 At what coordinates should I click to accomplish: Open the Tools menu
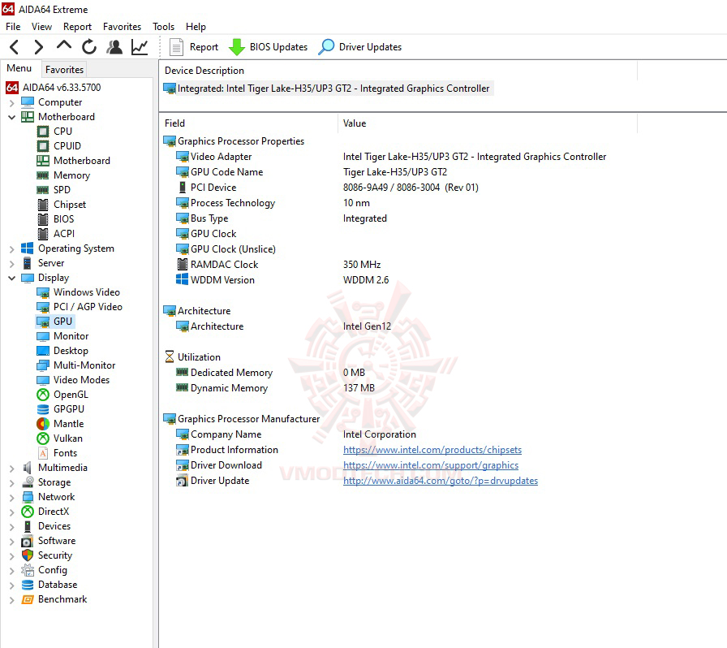click(x=163, y=27)
